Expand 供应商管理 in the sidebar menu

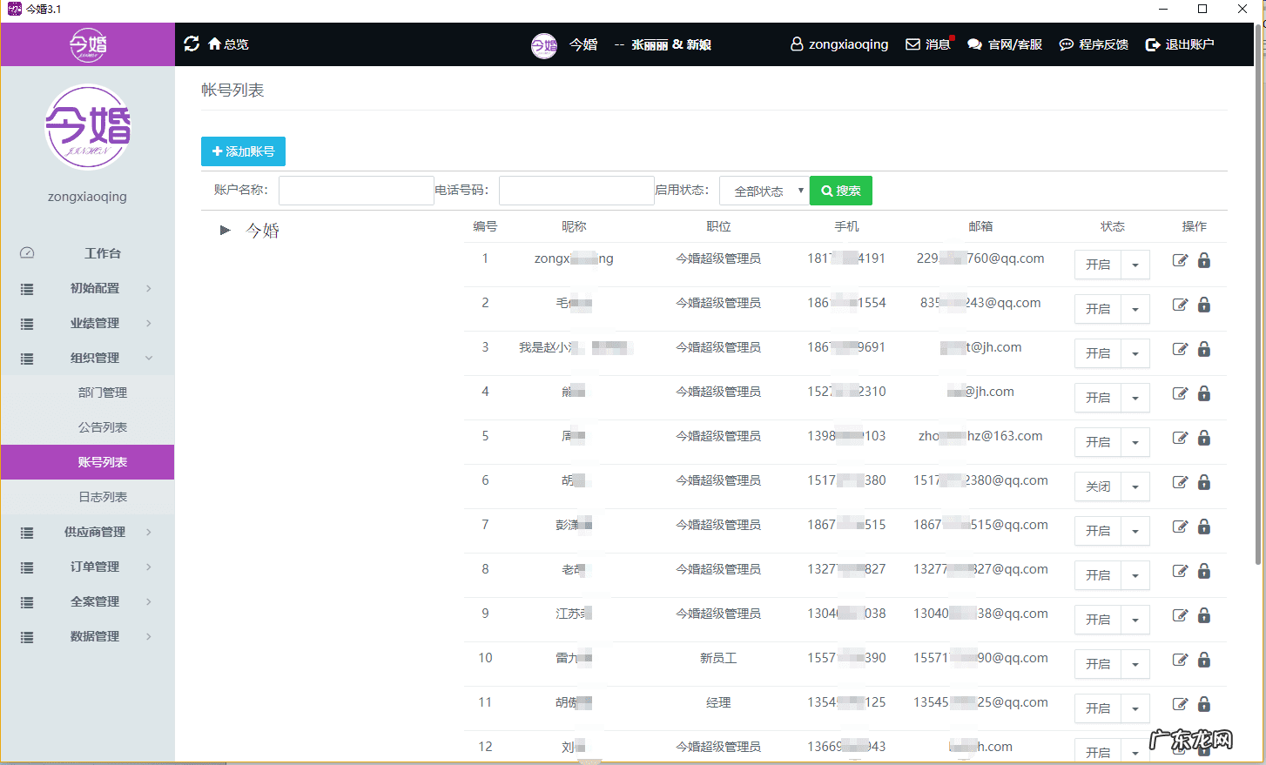[94, 532]
